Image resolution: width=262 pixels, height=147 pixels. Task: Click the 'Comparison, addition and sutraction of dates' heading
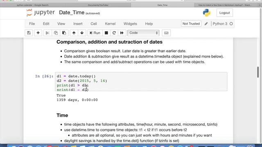(109, 42)
